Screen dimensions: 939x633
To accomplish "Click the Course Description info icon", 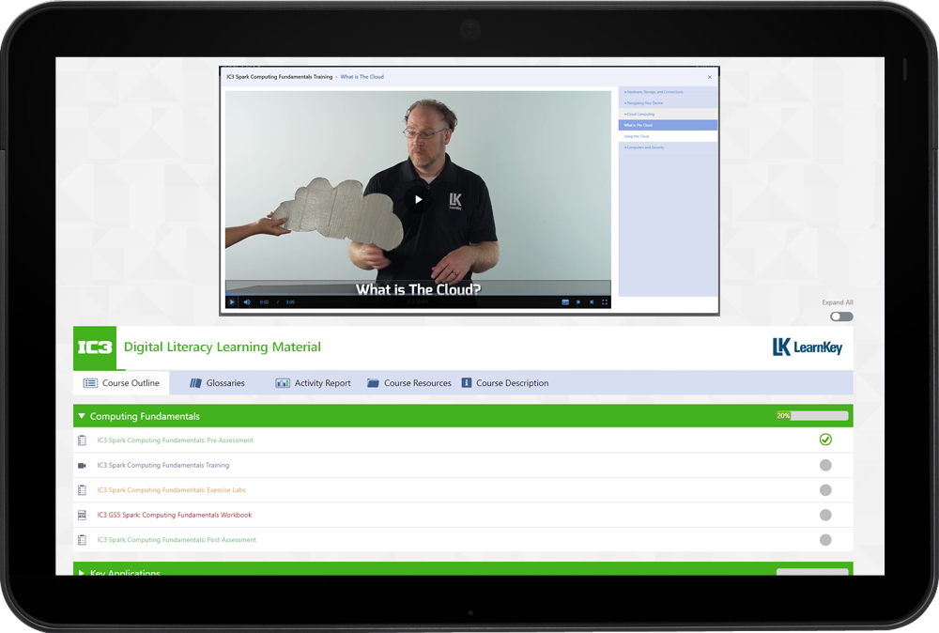I will click(467, 382).
